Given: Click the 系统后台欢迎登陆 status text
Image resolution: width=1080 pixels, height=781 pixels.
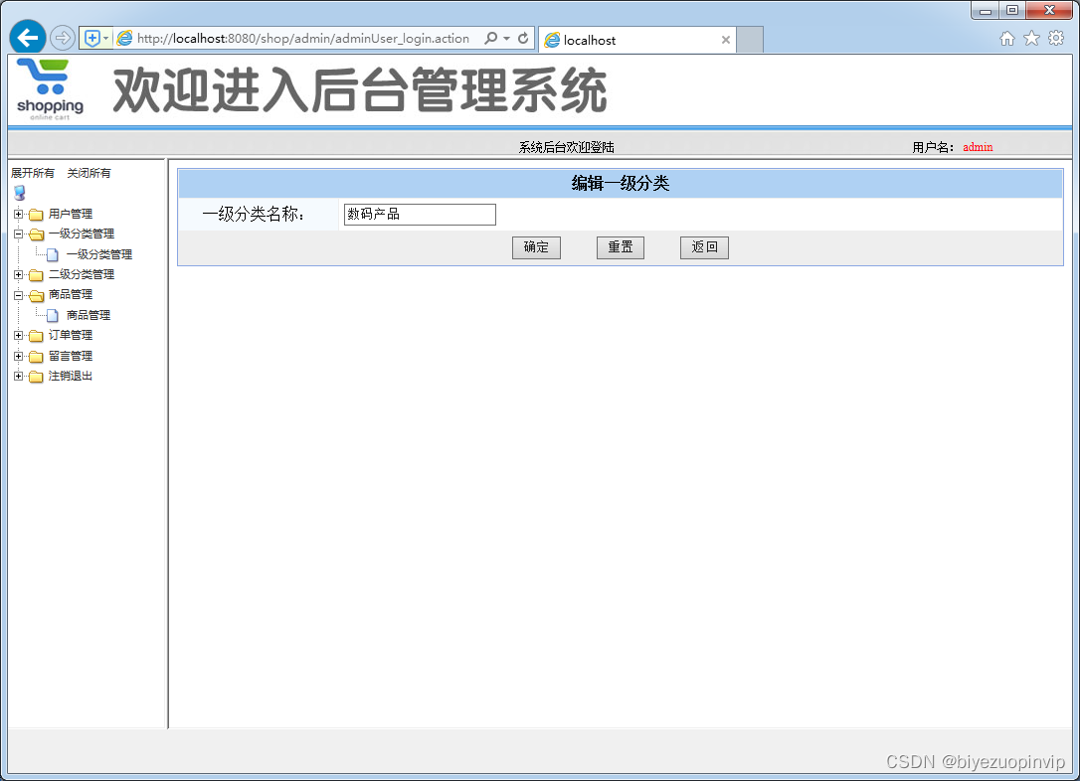Looking at the screenshot, I should tap(566, 147).
